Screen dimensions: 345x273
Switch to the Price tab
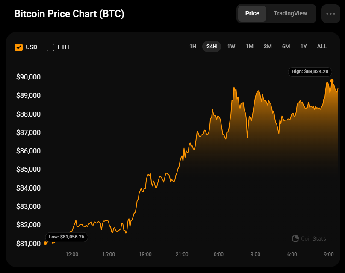tap(252, 13)
